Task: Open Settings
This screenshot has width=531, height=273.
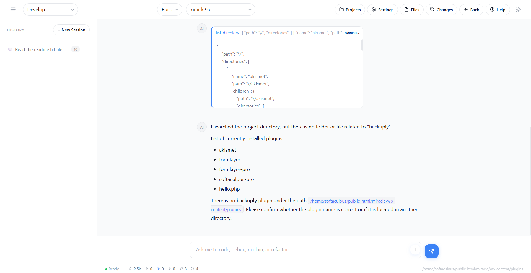Action: pyautogui.click(x=382, y=10)
